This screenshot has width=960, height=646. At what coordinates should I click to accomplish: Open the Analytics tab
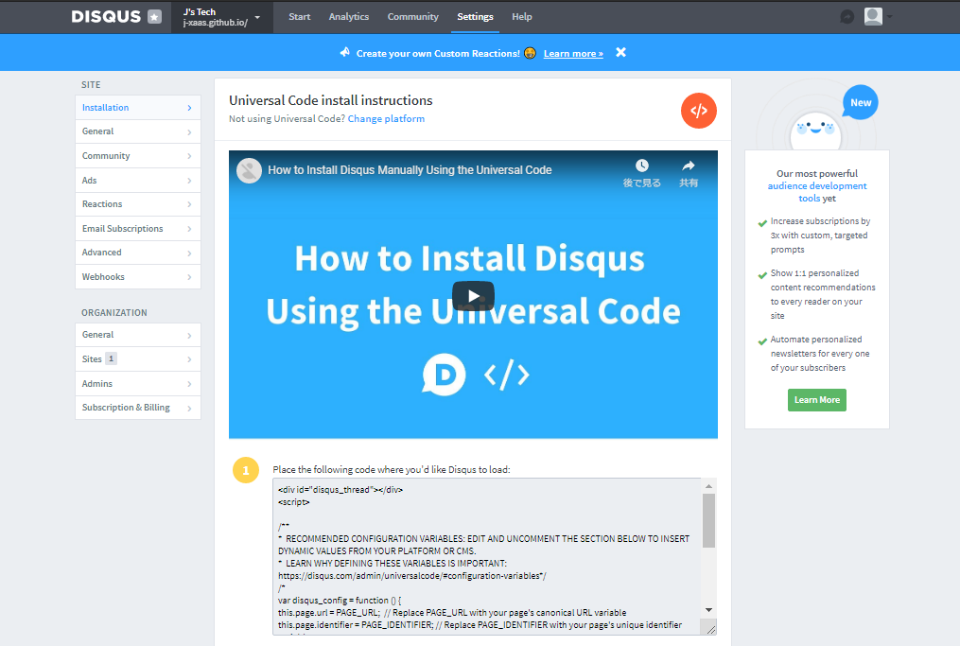[348, 16]
